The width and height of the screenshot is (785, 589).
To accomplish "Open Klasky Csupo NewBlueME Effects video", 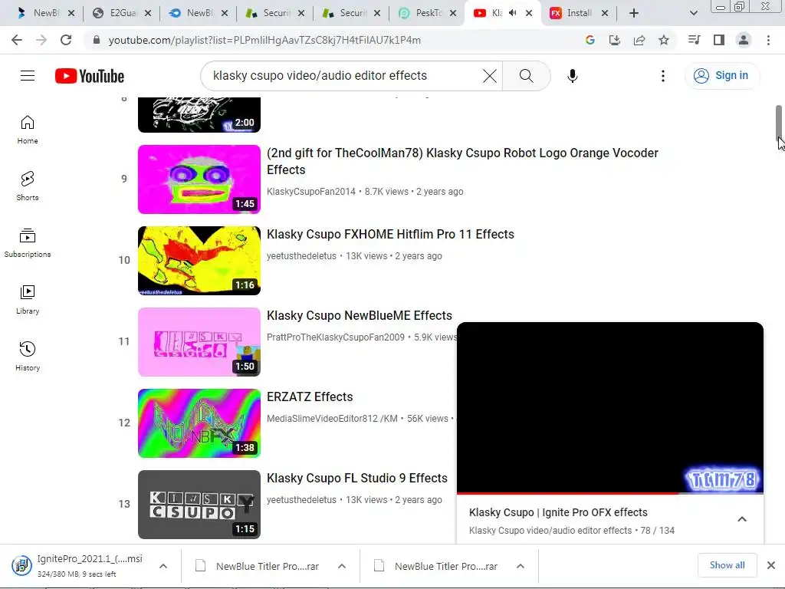I will [x=359, y=315].
